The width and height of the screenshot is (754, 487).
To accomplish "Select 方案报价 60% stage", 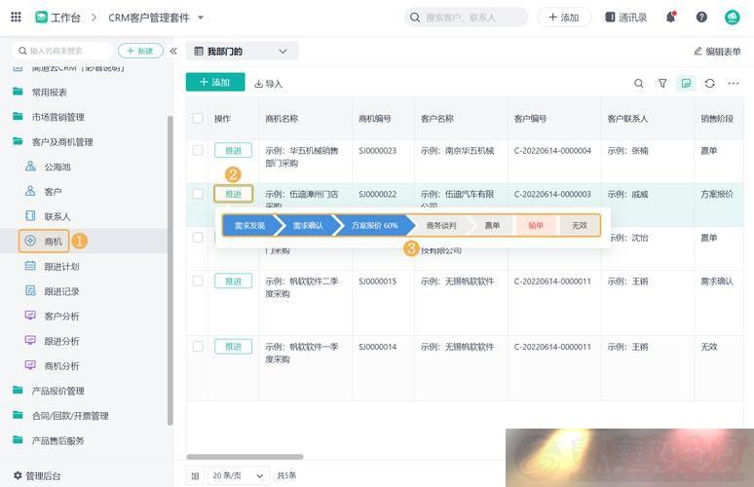I will tap(375, 225).
